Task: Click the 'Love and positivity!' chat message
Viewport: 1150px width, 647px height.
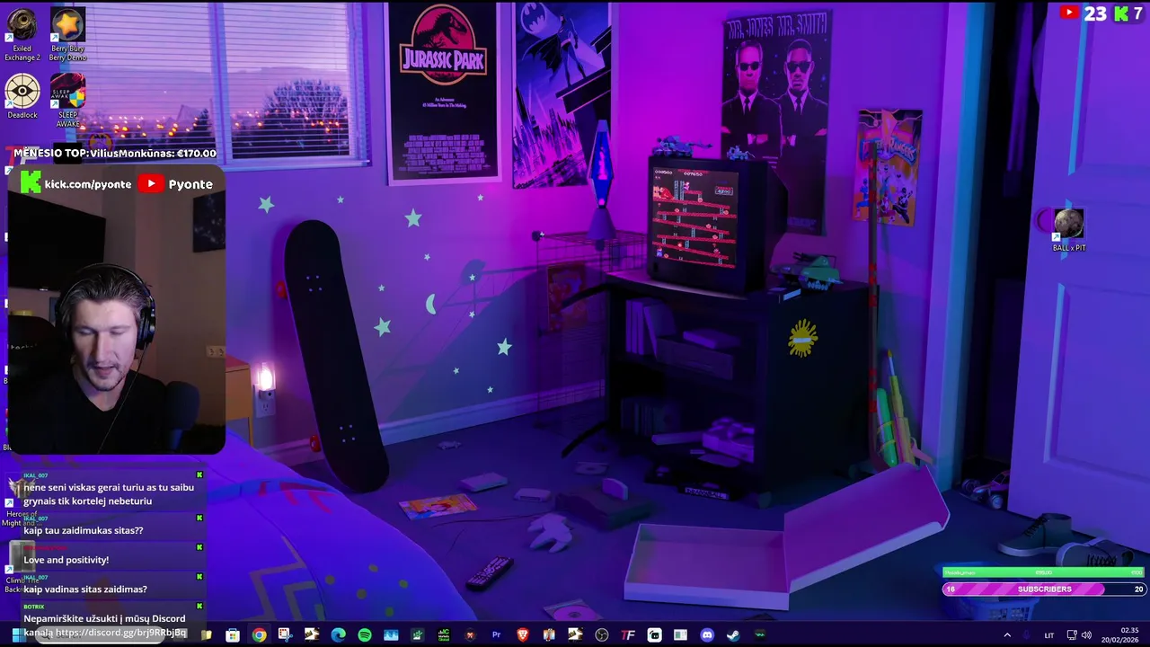Action: (66, 560)
